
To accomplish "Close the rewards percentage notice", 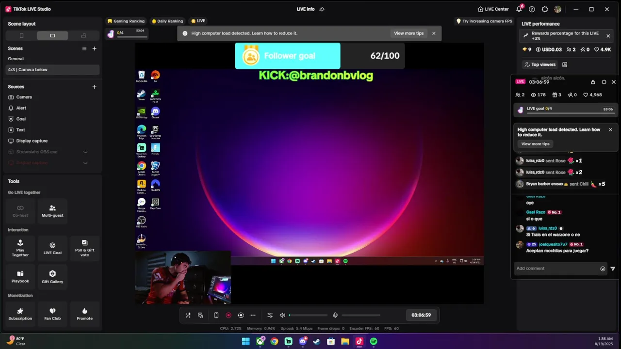I will (x=608, y=36).
